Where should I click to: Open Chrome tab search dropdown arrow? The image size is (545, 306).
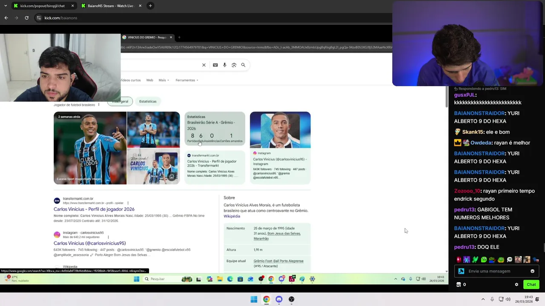[x=5, y=6]
